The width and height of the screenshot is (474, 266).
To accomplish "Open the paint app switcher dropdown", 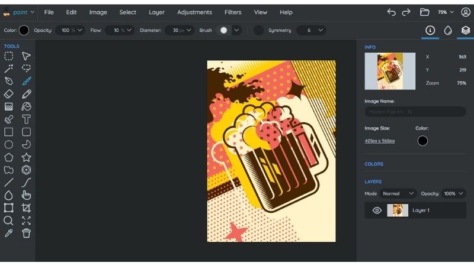I will pos(18,12).
